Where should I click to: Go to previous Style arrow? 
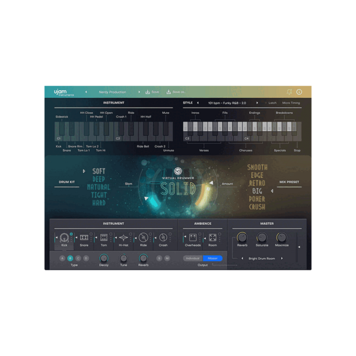click(x=198, y=103)
